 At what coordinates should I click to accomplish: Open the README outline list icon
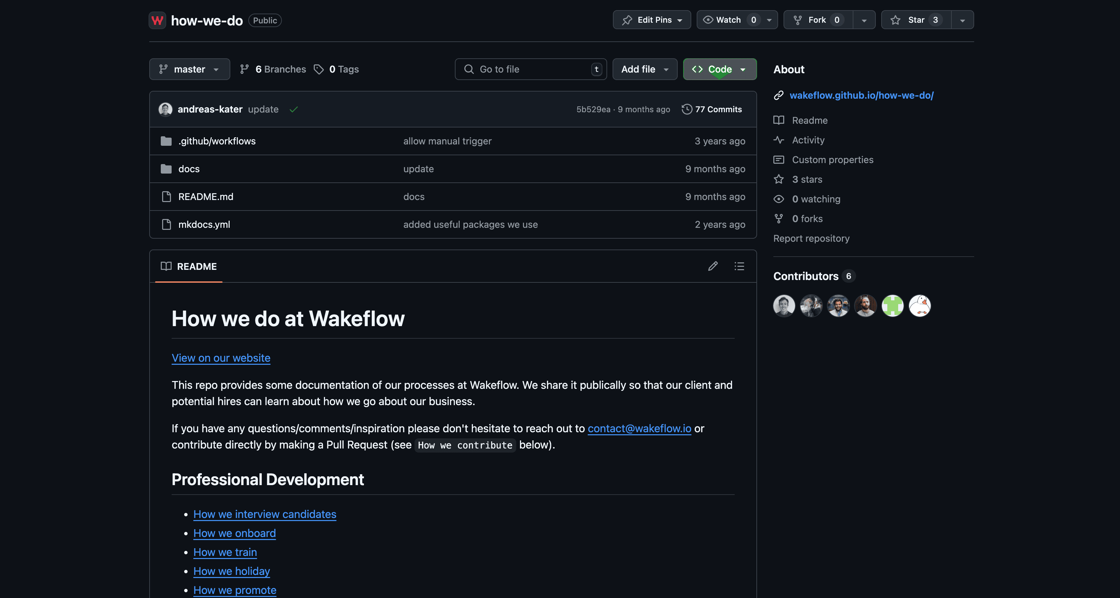coord(739,266)
